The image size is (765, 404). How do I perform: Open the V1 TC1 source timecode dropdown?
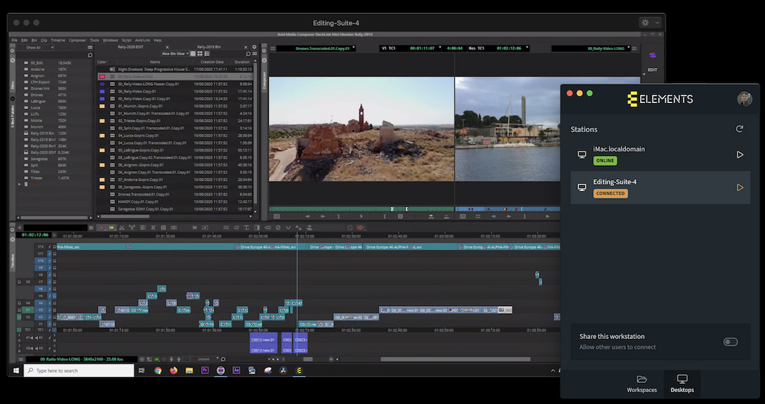(410, 49)
